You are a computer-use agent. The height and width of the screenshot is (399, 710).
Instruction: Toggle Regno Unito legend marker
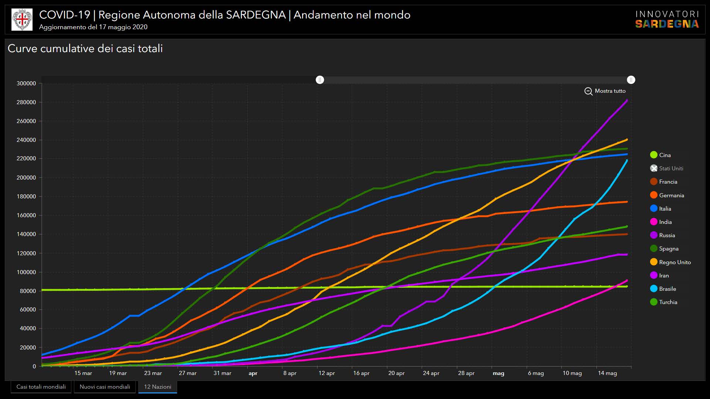pos(654,262)
